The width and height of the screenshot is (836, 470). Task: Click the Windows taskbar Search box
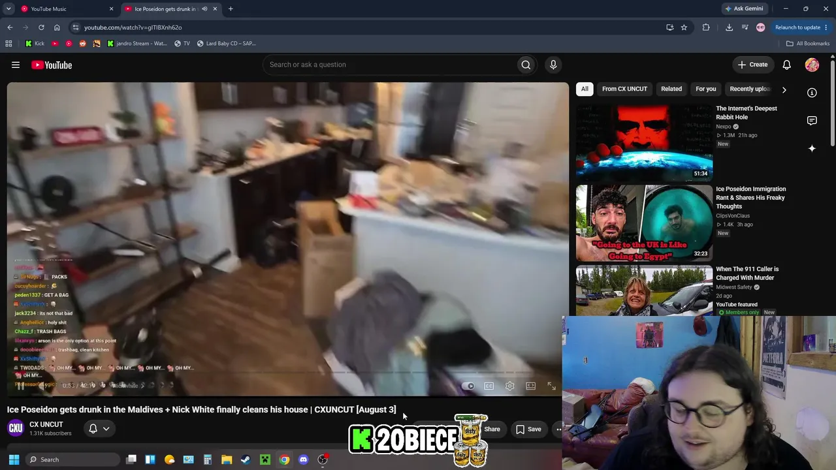(73, 460)
